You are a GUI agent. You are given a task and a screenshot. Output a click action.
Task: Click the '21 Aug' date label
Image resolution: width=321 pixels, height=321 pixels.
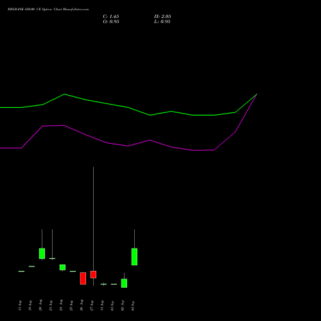51,305
